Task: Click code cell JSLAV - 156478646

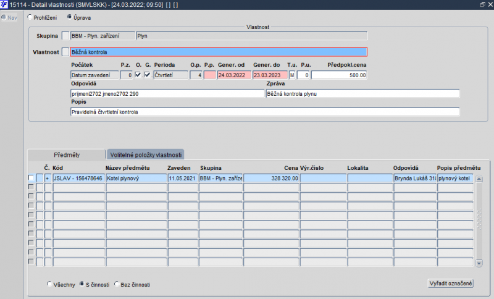Action: click(79, 178)
